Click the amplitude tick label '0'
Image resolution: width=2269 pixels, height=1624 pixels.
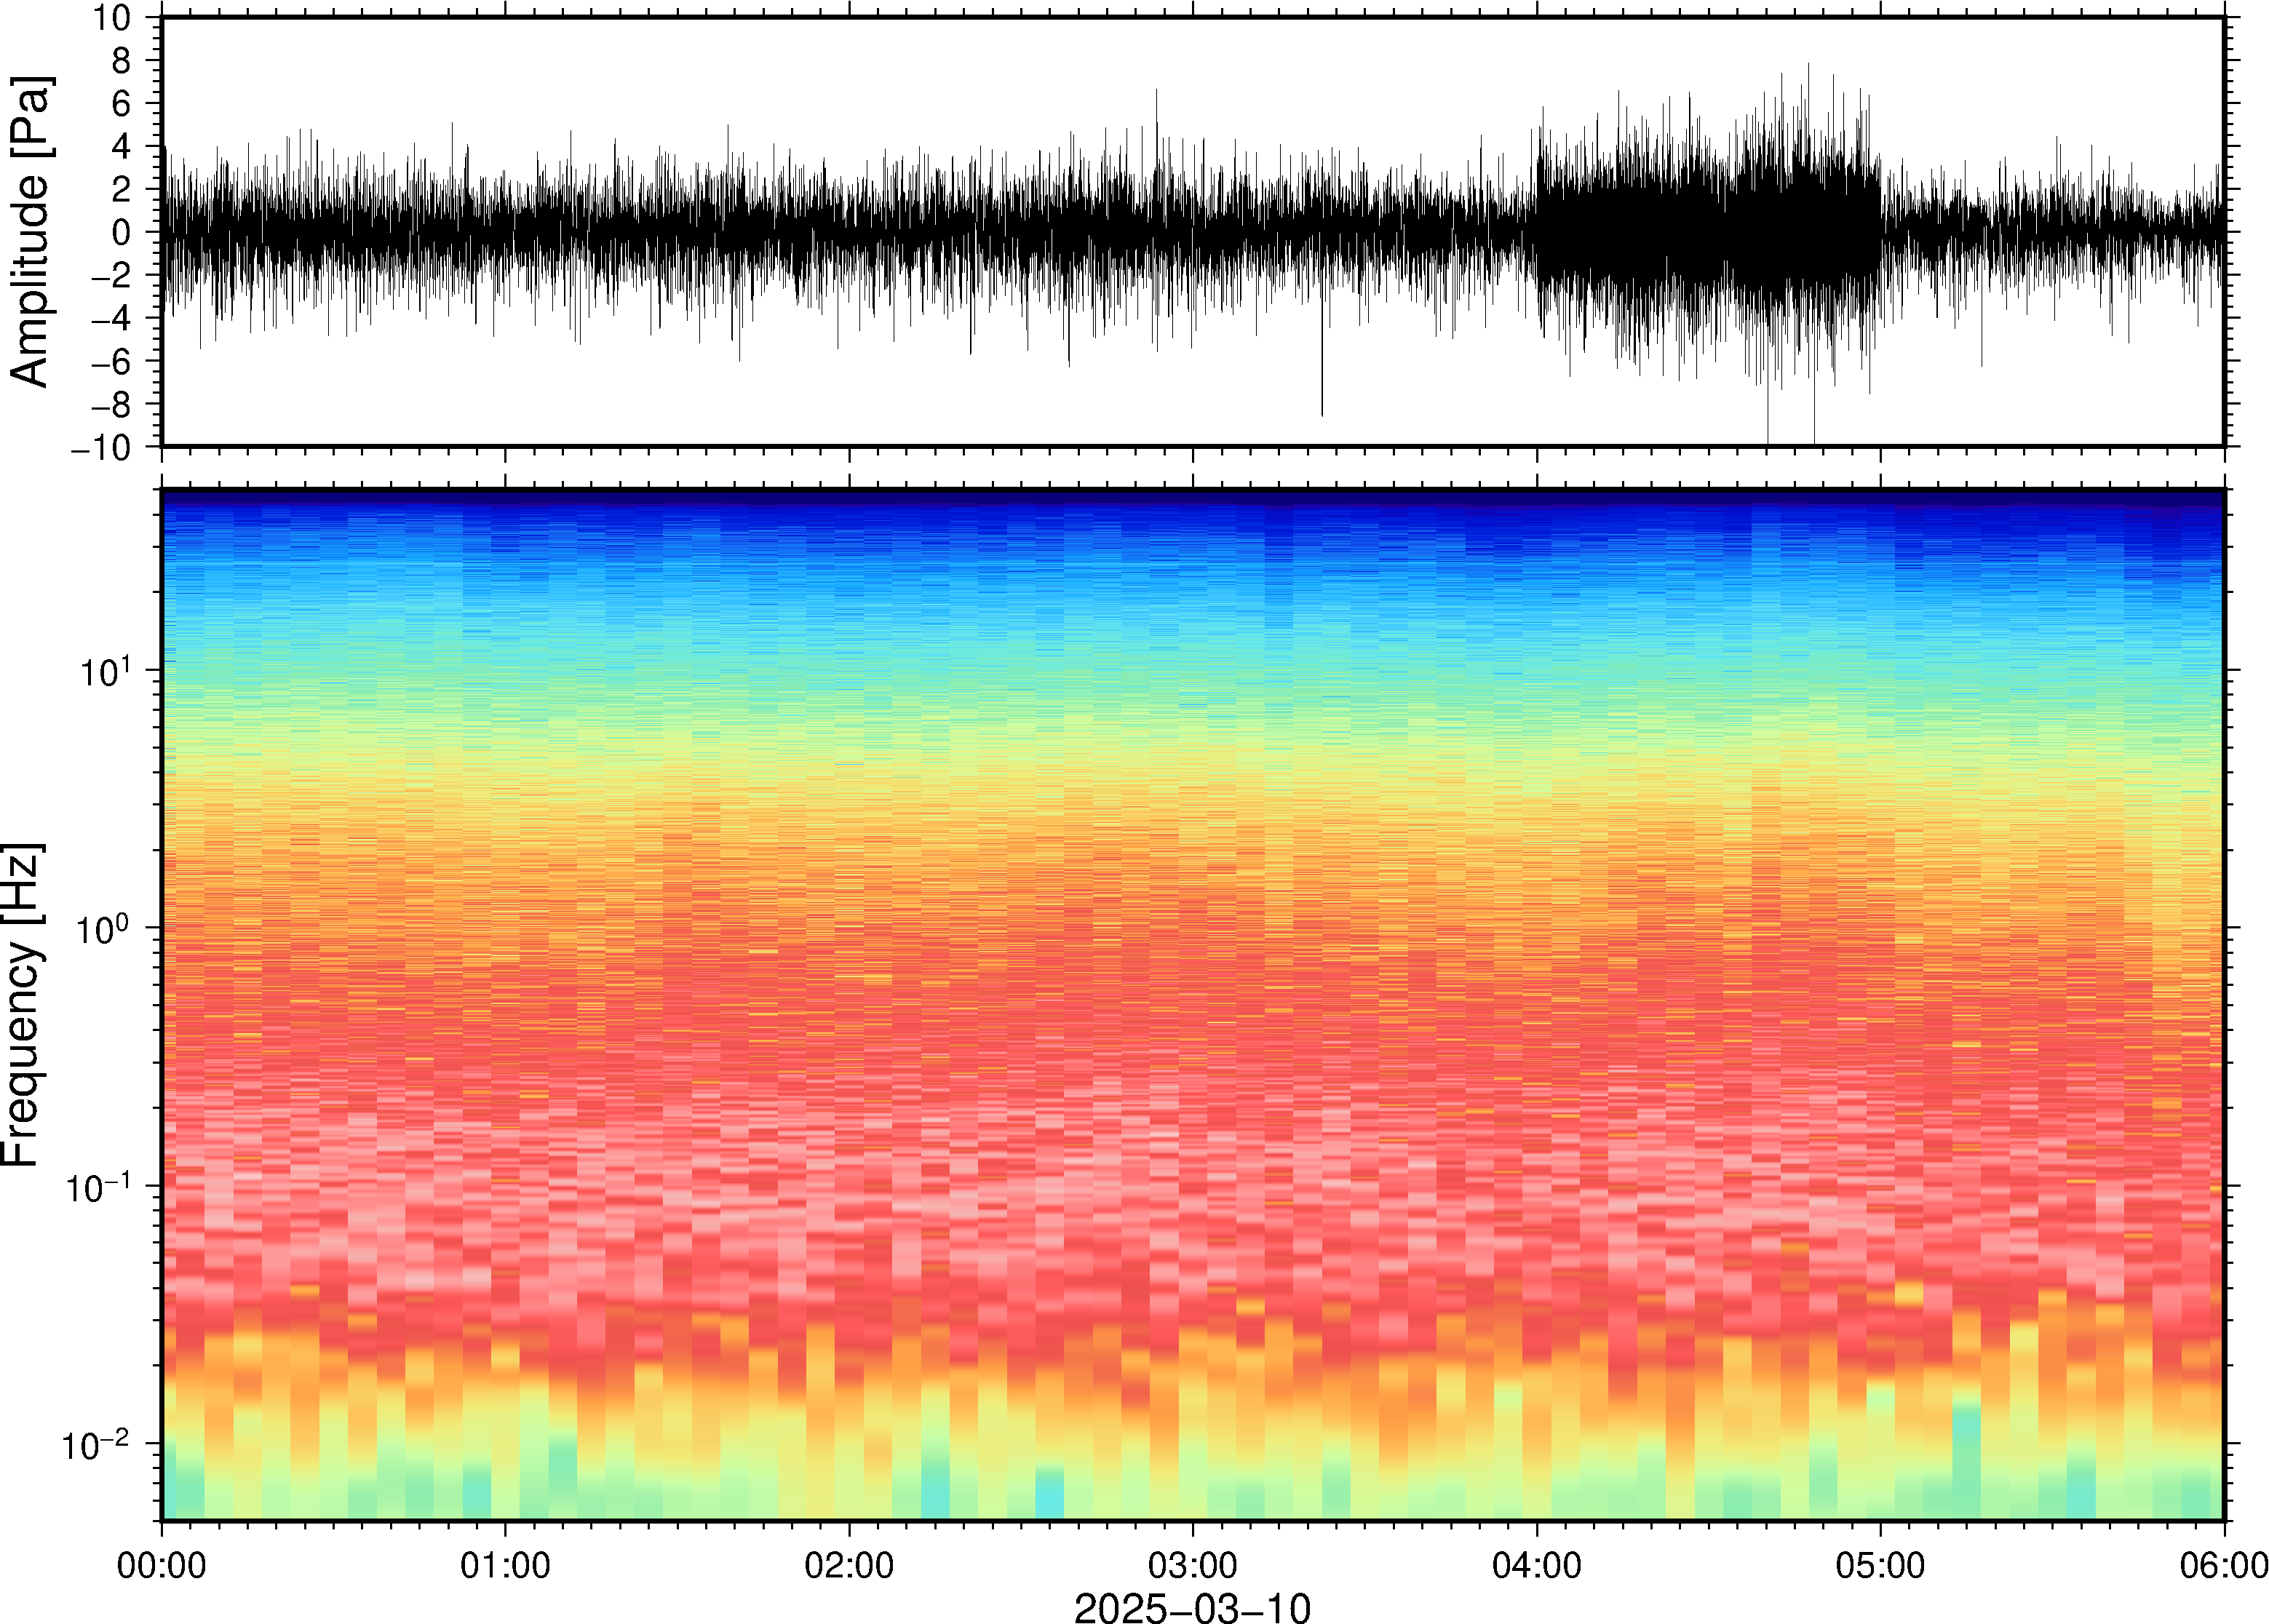(x=122, y=233)
